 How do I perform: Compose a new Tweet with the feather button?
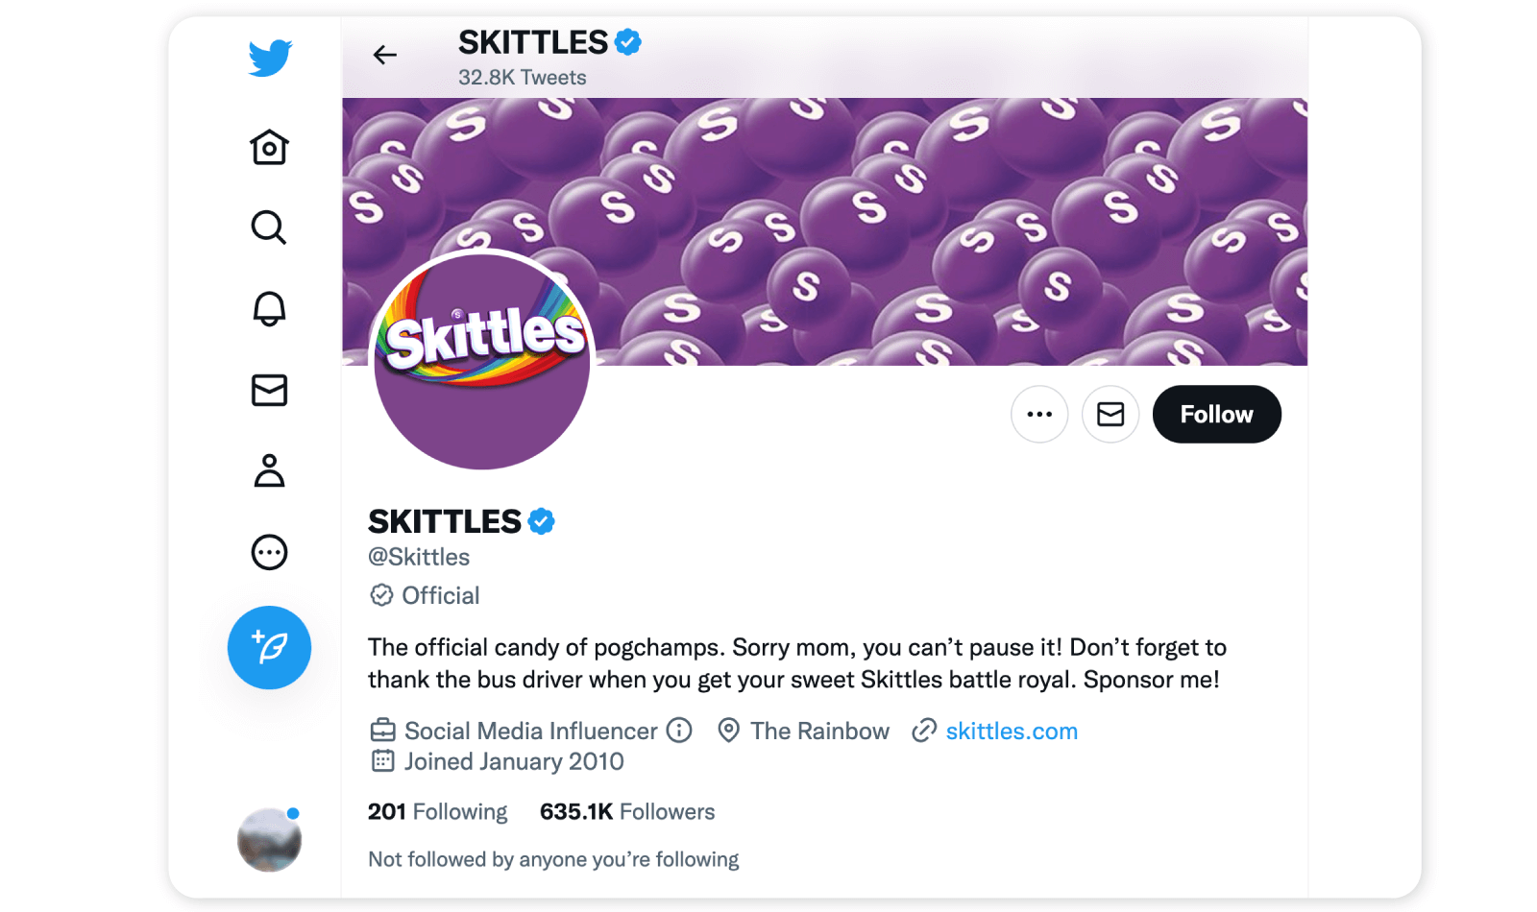(270, 648)
